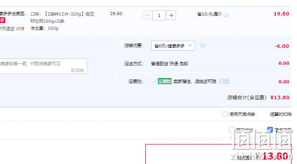297x164 pixels.
Task: Click the 净含量: 160g text
Action: (x=44, y=28)
